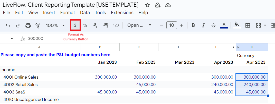Viewport: 275px width, 104px height.
Task: Open the name box dropdown arrow
Action: click(12, 39)
